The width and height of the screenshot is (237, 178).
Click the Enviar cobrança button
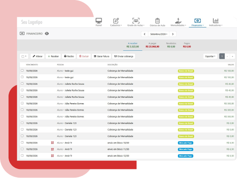124,56
